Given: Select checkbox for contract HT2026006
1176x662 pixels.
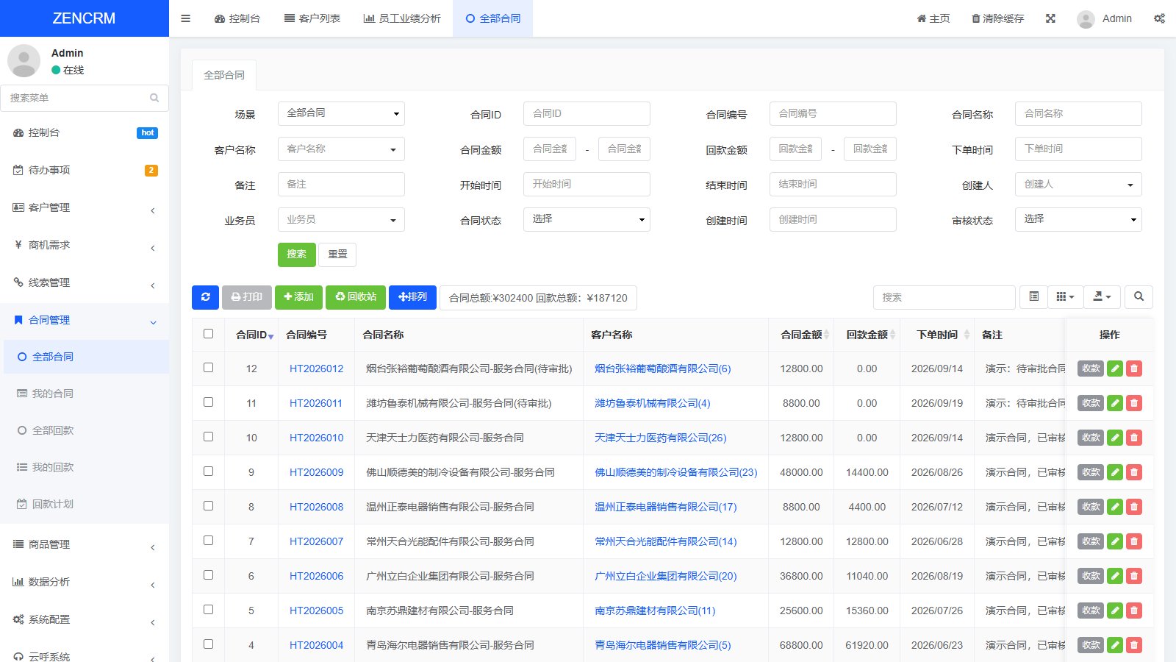Looking at the screenshot, I should click(x=209, y=575).
